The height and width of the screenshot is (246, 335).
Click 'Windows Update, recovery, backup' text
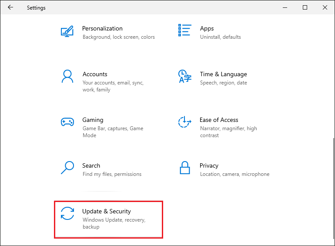(114, 223)
